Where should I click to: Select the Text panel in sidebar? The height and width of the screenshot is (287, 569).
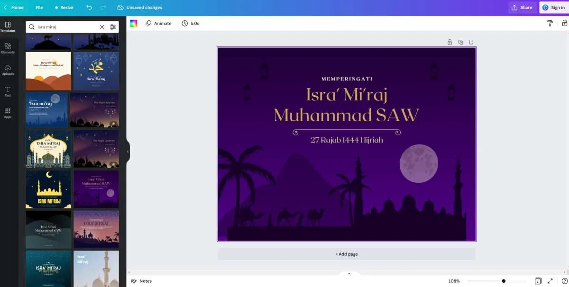8,91
